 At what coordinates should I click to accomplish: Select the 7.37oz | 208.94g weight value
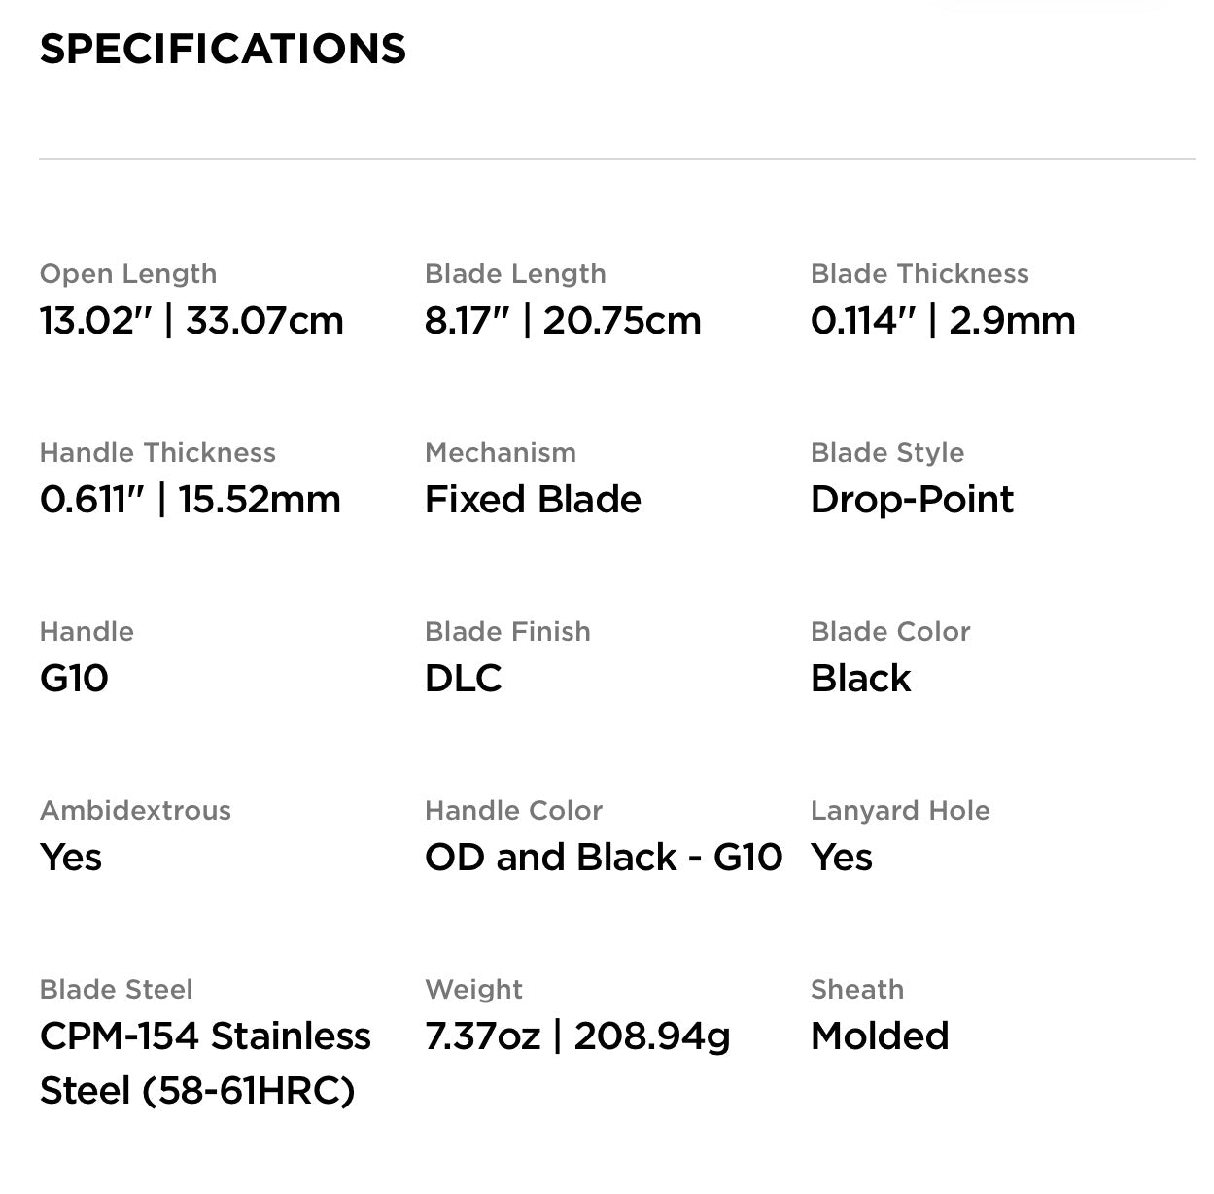pos(577,1036)
